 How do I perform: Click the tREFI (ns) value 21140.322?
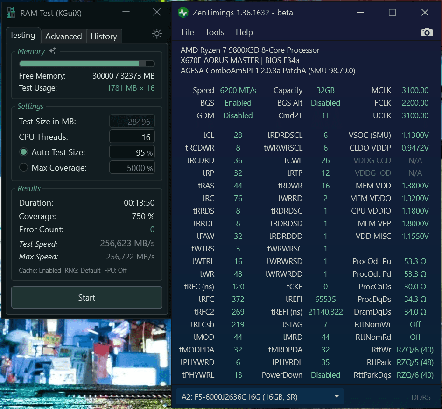pyautogui.click(x=326, y=312)
